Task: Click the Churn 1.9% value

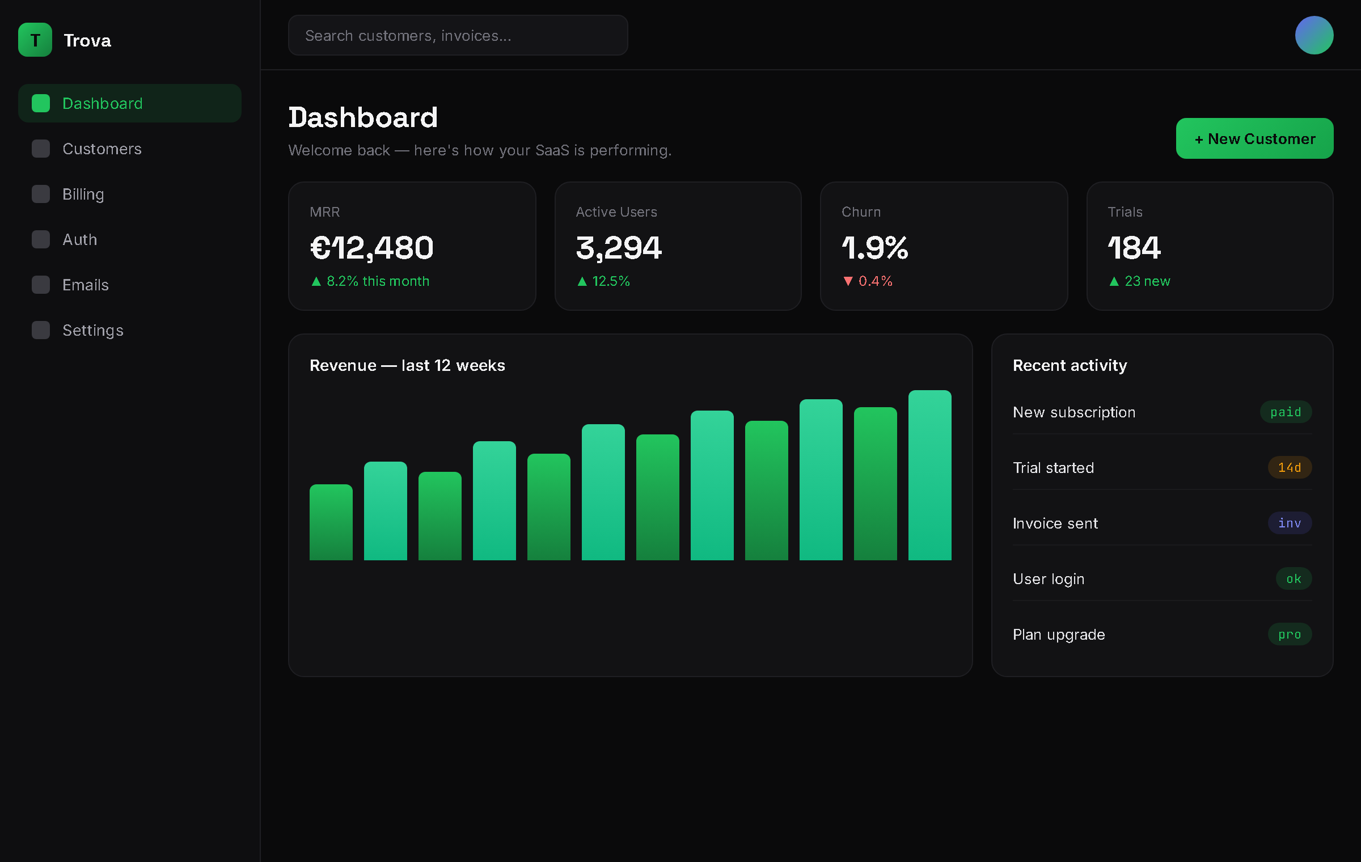Action: pyautogui.click(x=875, y=248)
